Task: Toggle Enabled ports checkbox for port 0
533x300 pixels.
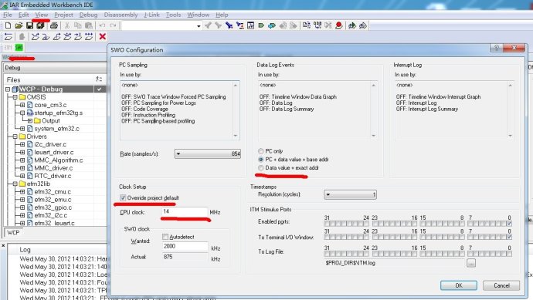Action: coord(509,224)
